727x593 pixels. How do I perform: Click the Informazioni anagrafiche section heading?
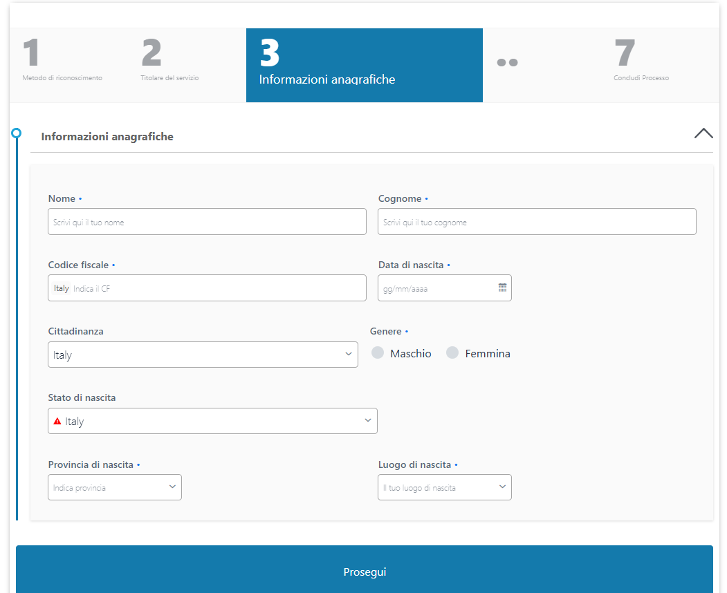107,137
